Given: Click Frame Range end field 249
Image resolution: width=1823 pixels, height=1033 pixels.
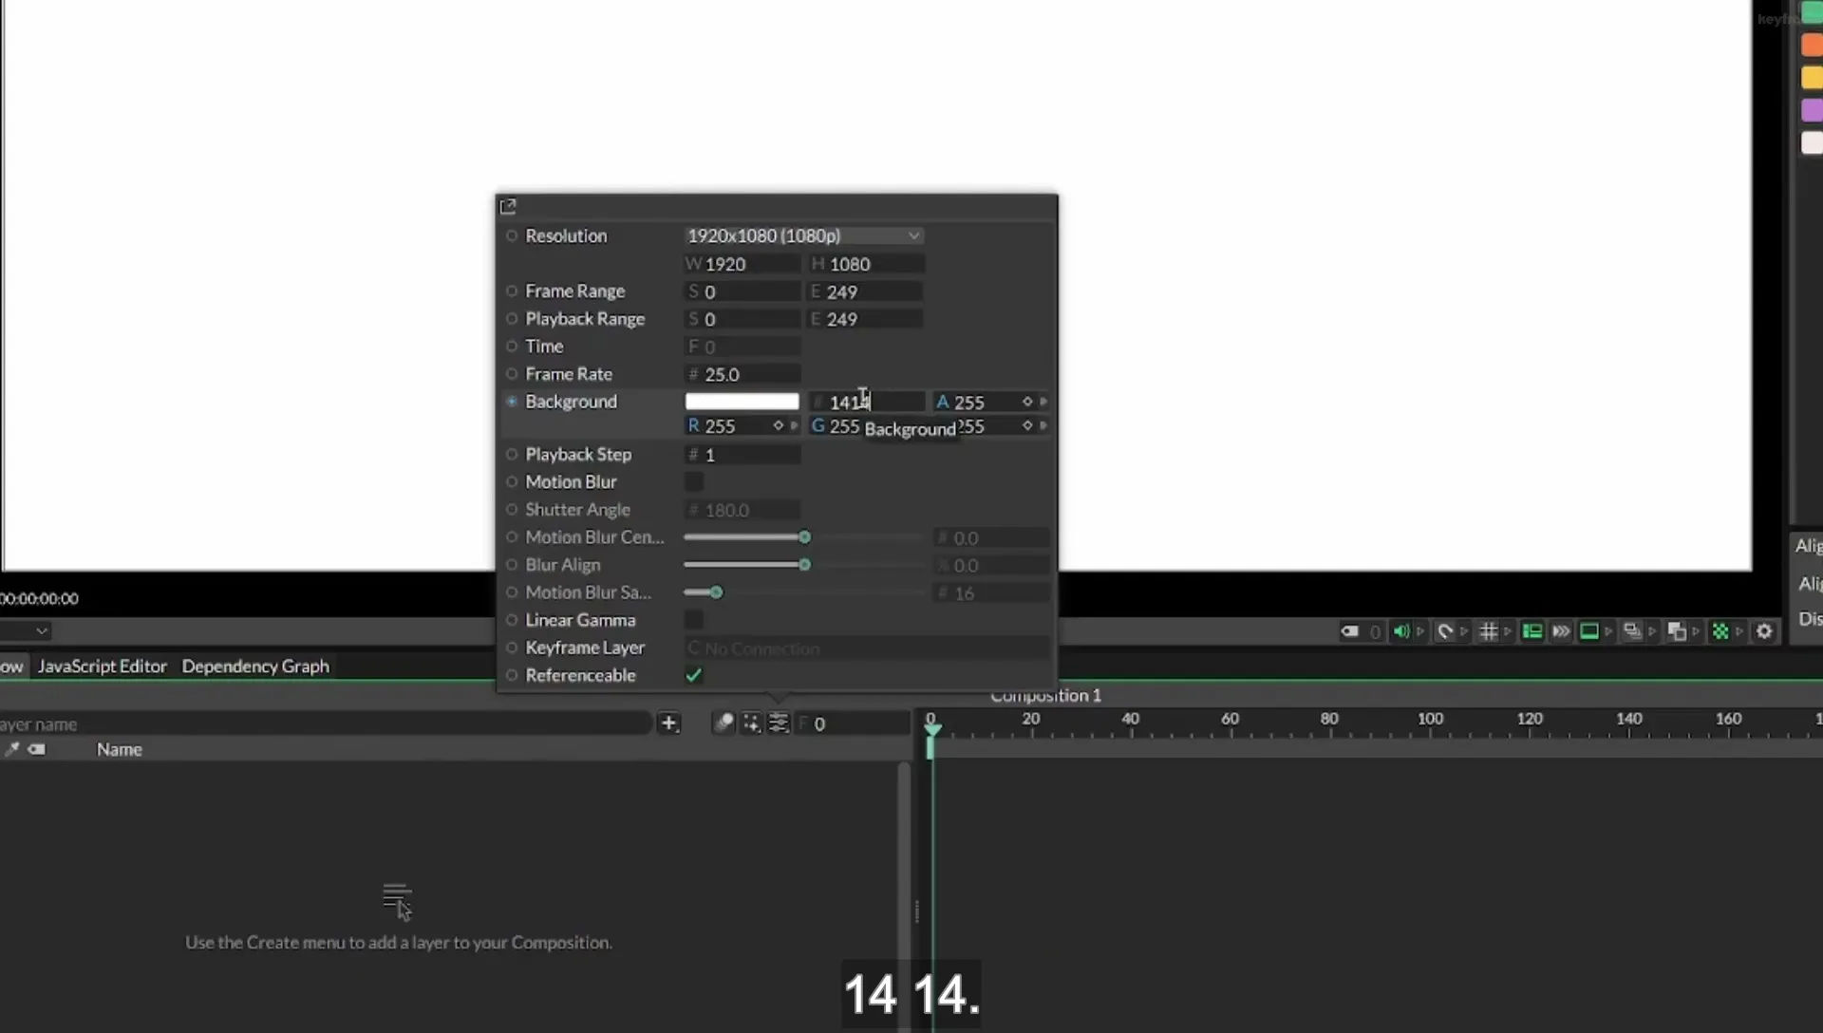Looking at the screenshot, I should pos(866,291).
